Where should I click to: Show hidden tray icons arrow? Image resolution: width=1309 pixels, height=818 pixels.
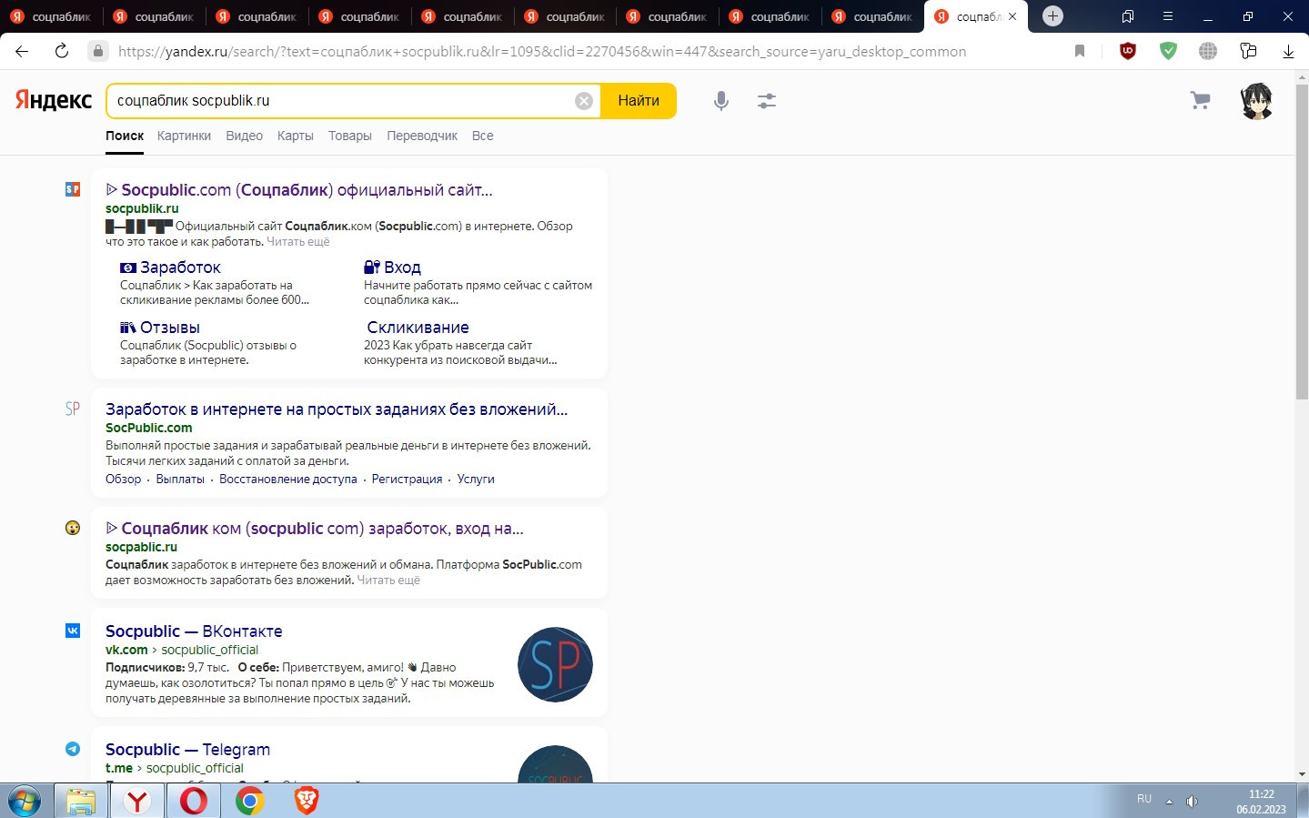(1169, 802)
